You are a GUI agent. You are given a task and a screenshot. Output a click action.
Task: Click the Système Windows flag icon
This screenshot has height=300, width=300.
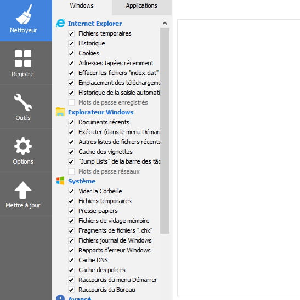(60, 181)
